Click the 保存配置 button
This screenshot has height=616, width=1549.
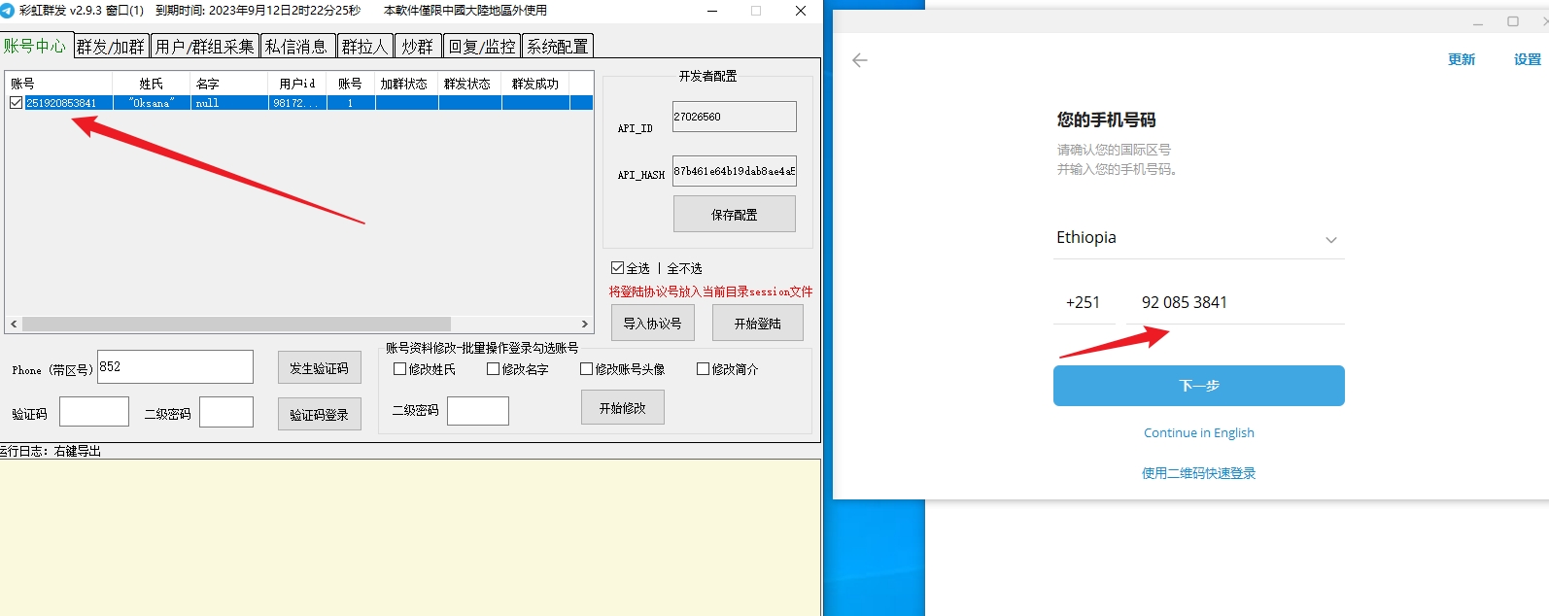[734, 215]
